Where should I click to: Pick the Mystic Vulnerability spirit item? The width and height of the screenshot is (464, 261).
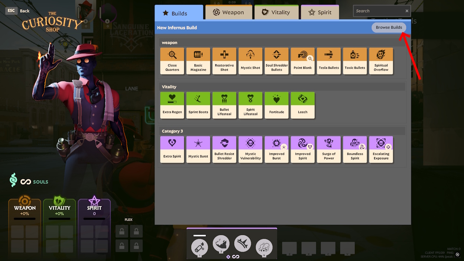coord(251,149)
